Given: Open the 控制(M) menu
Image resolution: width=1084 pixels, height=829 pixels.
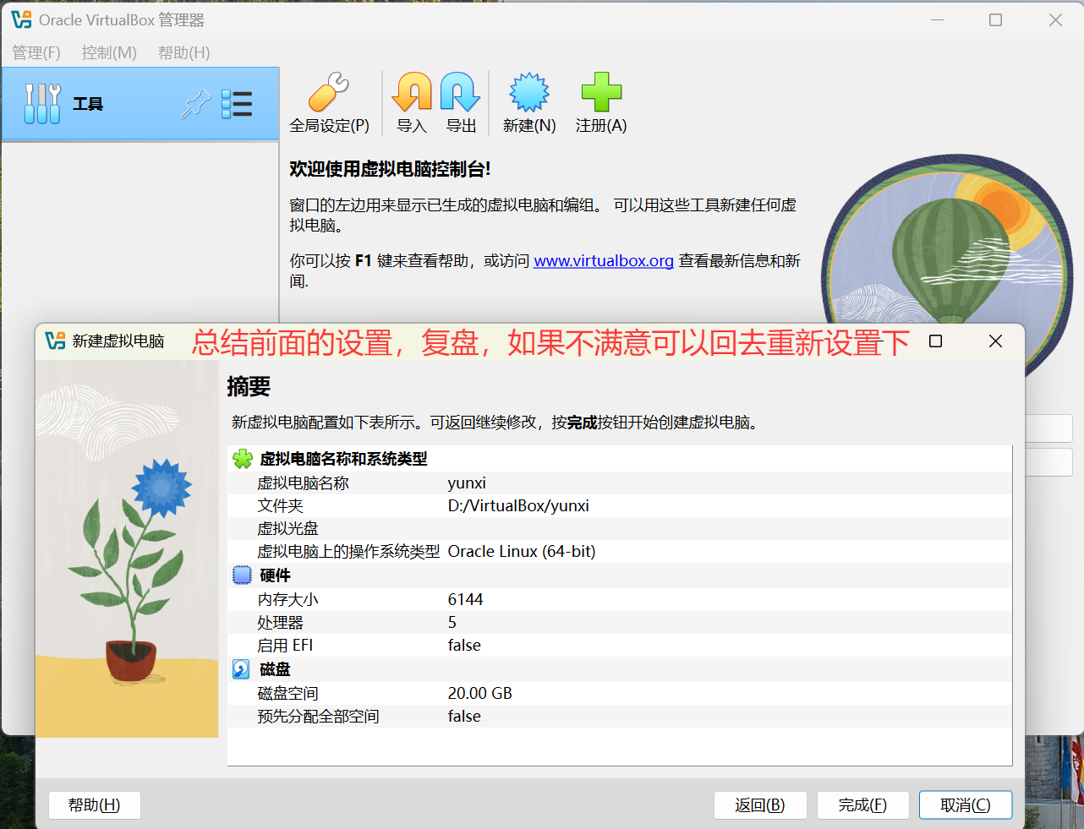Looking at the screenshot, I should click(x=109, y=52).
